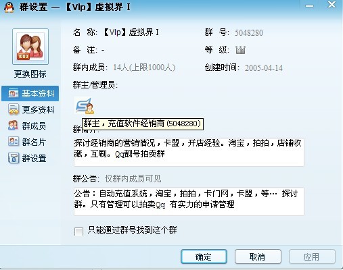Click 更换图标 link under the avatar
343x270 pixels.
[x=30, y=74]
